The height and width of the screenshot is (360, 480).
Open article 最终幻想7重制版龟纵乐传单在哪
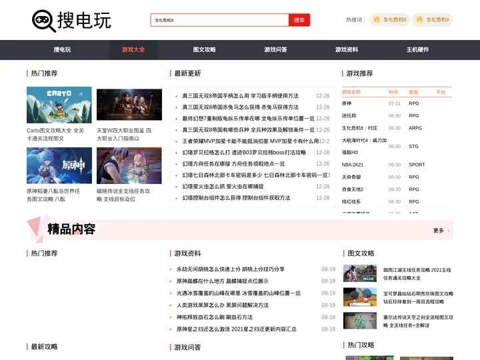click(x=248, y=119)
